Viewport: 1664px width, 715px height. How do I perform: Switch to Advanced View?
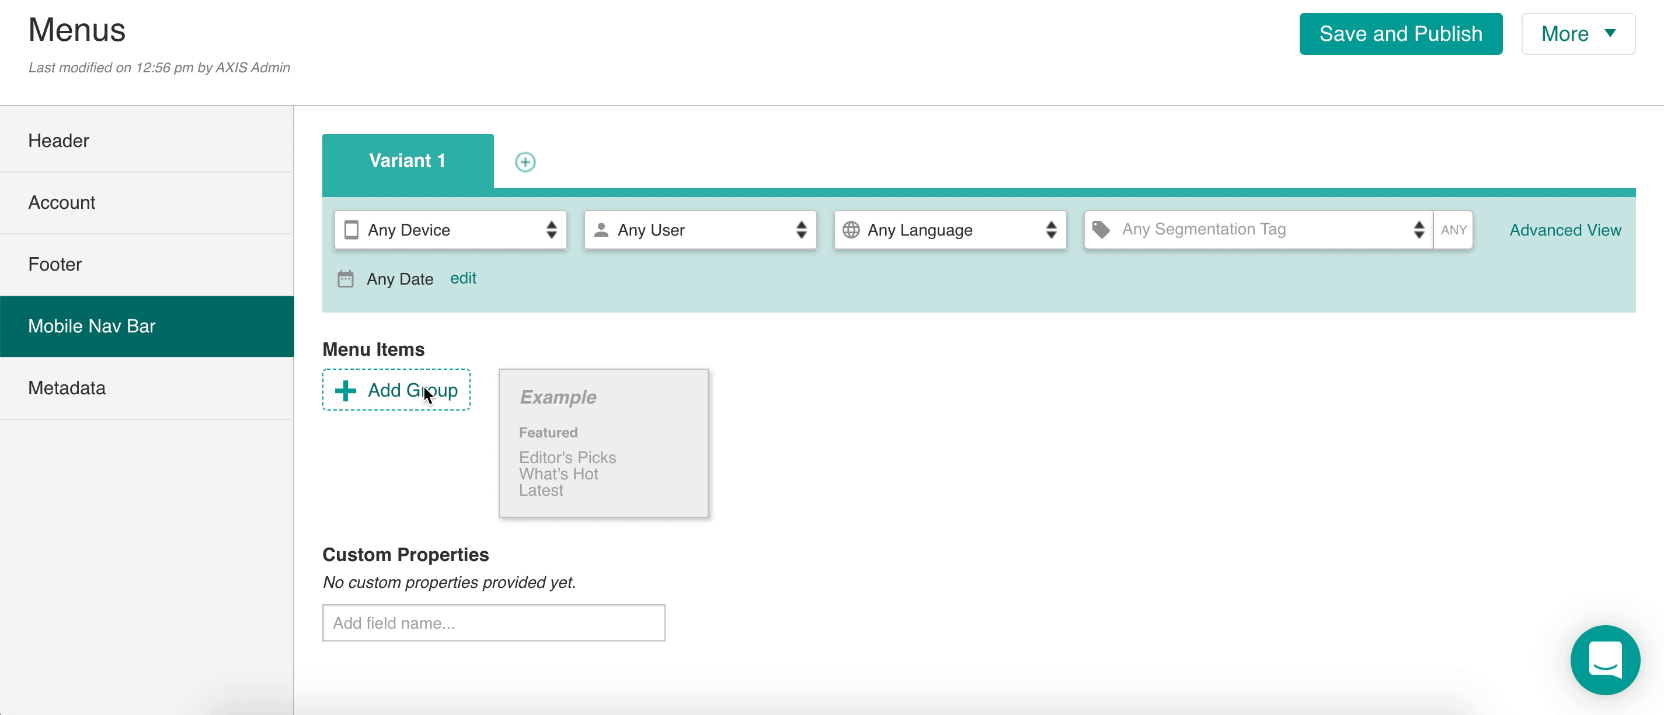coord(1565,230)
